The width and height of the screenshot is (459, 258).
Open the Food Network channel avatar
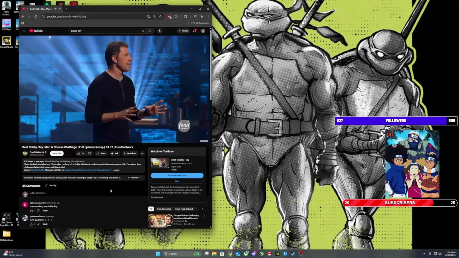coord(25,153)
